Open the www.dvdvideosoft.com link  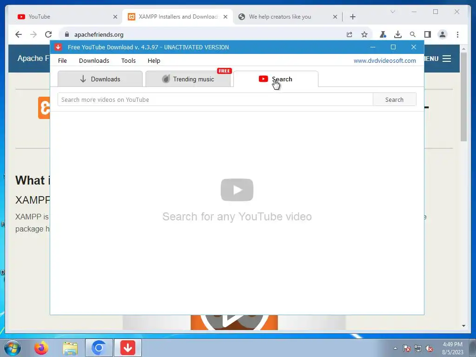384,61
